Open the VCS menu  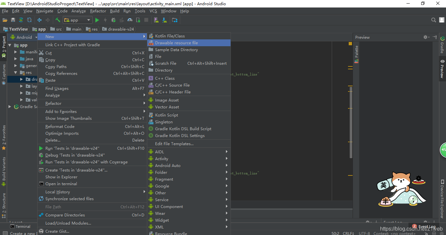(x=153, y=11)
